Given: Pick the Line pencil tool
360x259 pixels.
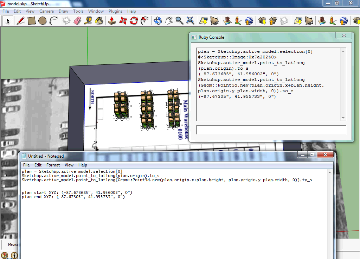Looking at the screenshot, I should (20, 21).
